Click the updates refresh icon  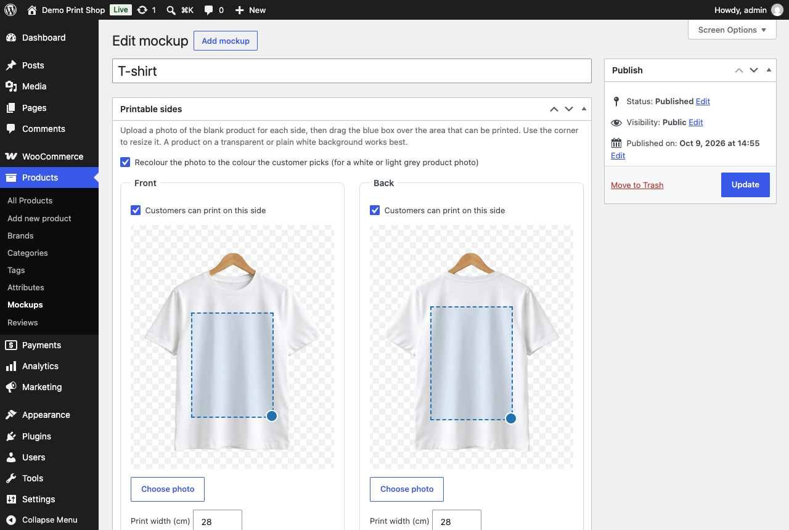coord(142,10)
